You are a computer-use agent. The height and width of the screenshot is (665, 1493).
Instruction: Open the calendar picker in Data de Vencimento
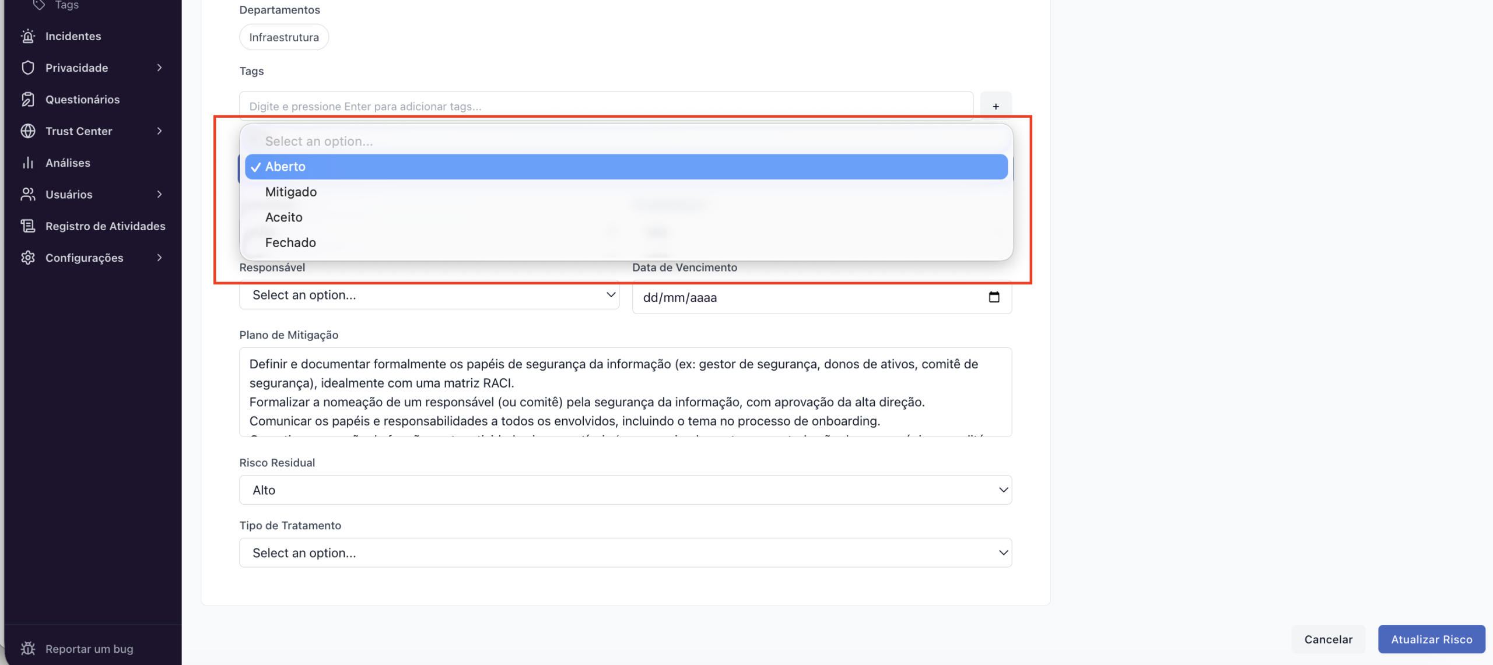tap(994, 297)
